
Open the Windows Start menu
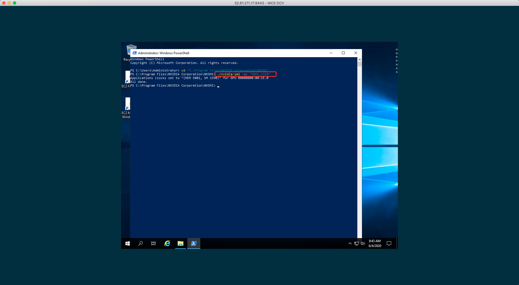click(x=128, y=243)
